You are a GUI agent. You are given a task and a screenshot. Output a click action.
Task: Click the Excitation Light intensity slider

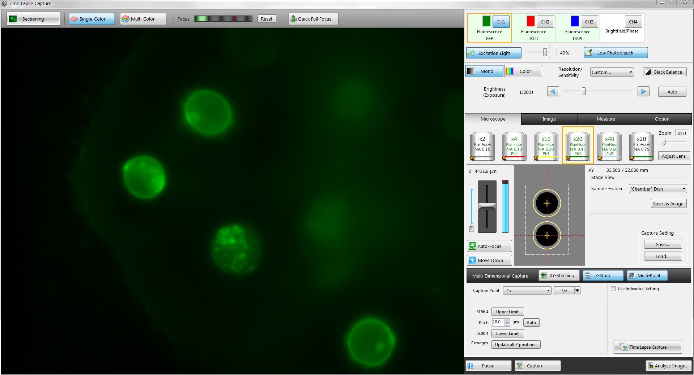coord(545,53)
